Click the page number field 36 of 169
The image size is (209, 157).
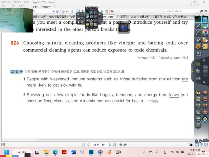click(99, 145)
